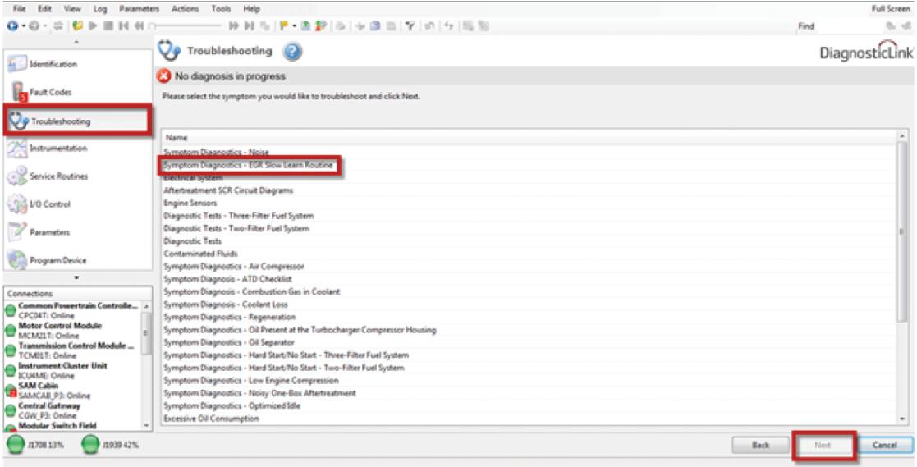917x467 pixels.
Task: Open the Help menu
Action: (x=251, y=9)
